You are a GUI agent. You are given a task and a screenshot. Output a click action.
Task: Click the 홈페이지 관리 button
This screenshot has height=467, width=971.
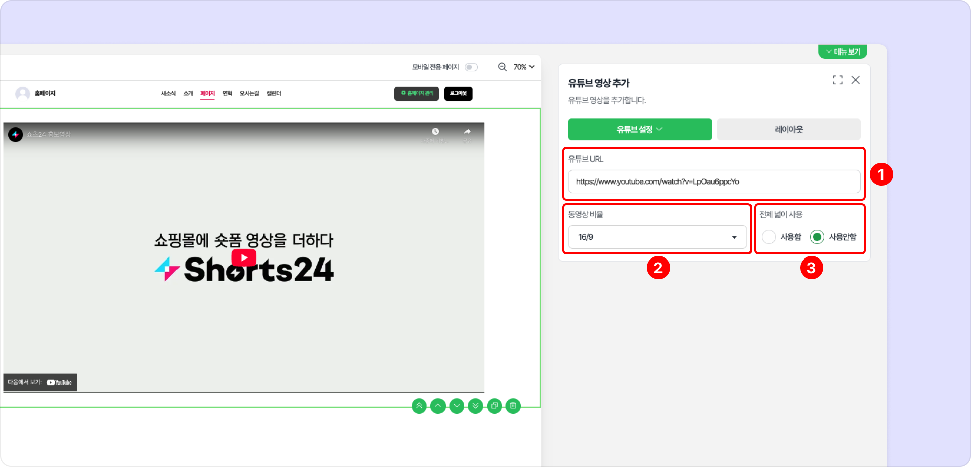coord(417,93)
